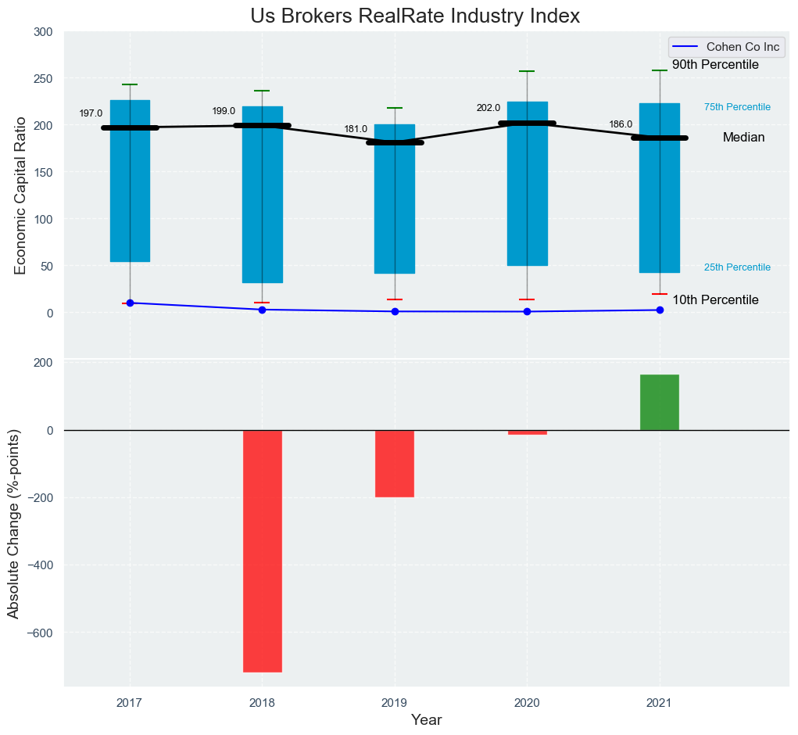The height and width of the screenshot is (735, 798).
Task: Click the Cohen Co Inc 2020 data point
Action: point(528,311)
